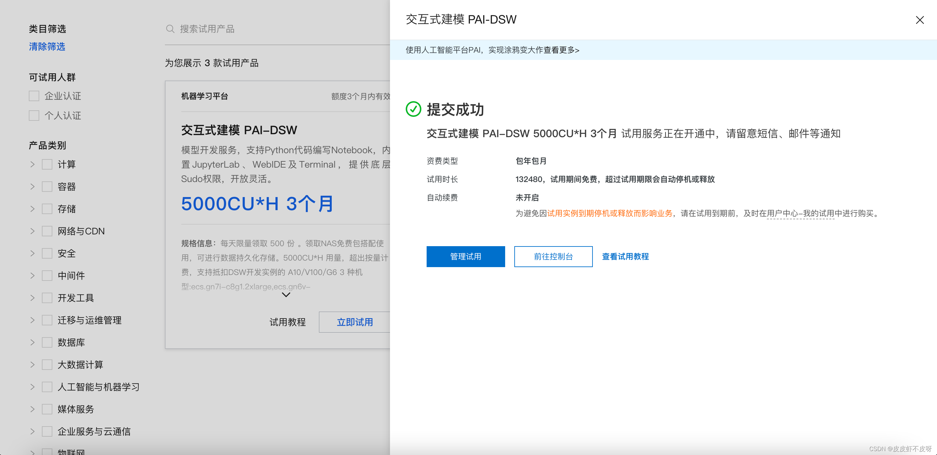Screen dimensions: 937x455
Task: Focus the 搜索试用产品 search field
Action: pyautogui.click(x=277, y=29)
